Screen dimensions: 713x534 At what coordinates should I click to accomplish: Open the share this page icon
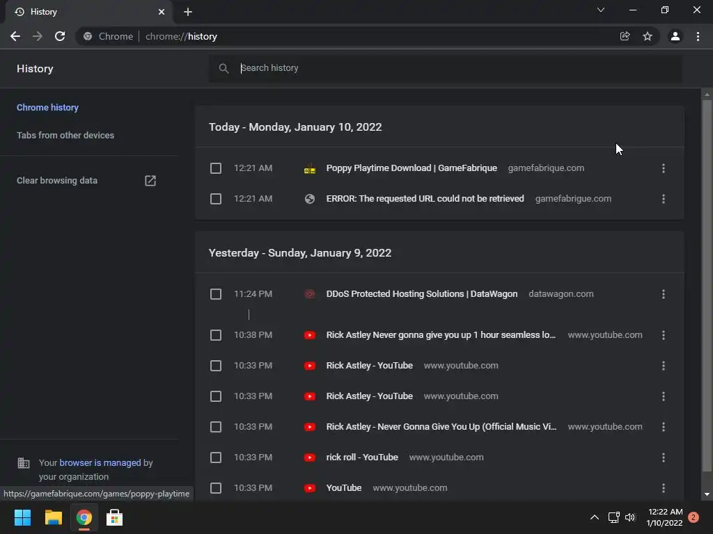point(625,36)
